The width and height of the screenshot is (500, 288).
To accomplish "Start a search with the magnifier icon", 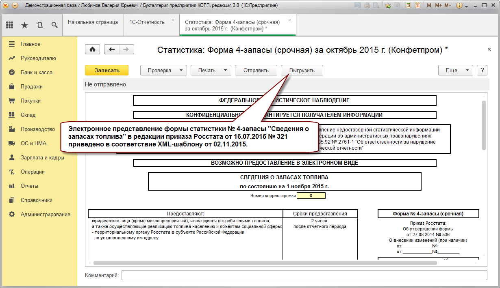I will 54,25.
